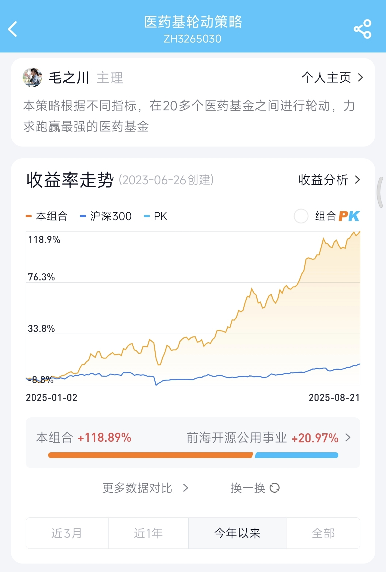386x572 pixels.
Task: Select the 今年以来 tab
Action: point(237,533)
